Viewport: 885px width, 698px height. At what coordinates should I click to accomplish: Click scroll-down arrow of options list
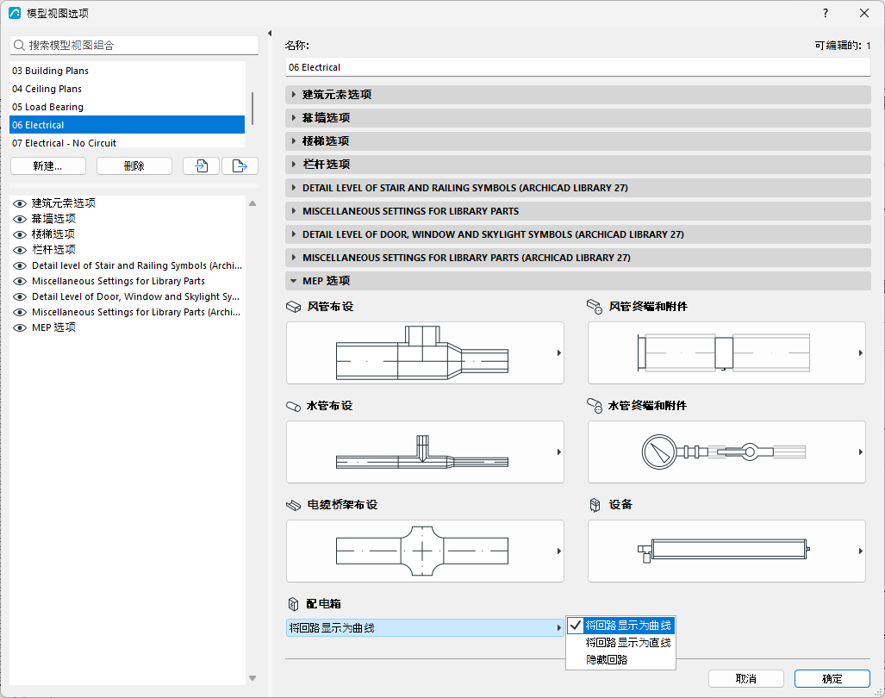pos(252,678)
